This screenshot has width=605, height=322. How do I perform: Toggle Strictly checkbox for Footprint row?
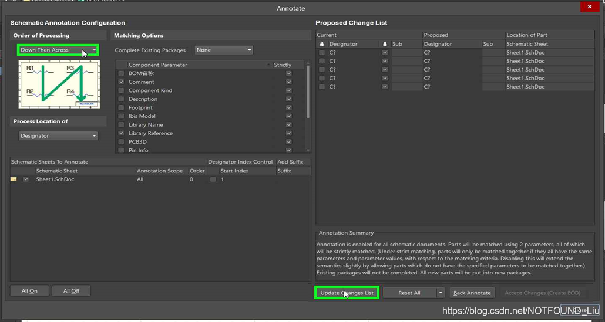pyautogui.click(x=288, y=107)
